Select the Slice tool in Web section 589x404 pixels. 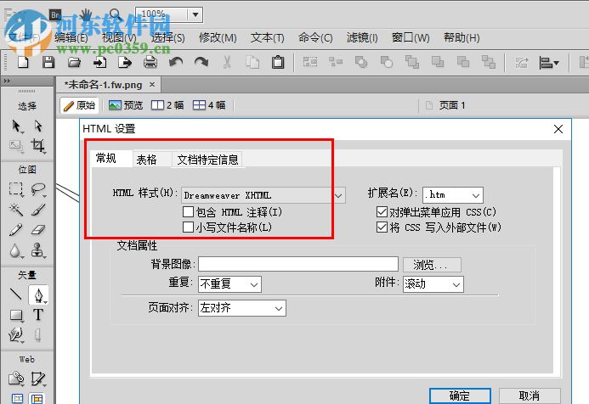38,379
